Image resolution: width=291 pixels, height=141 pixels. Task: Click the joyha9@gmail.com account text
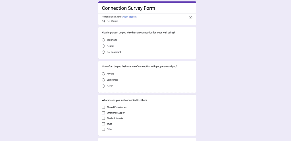(x=111, y=17)
